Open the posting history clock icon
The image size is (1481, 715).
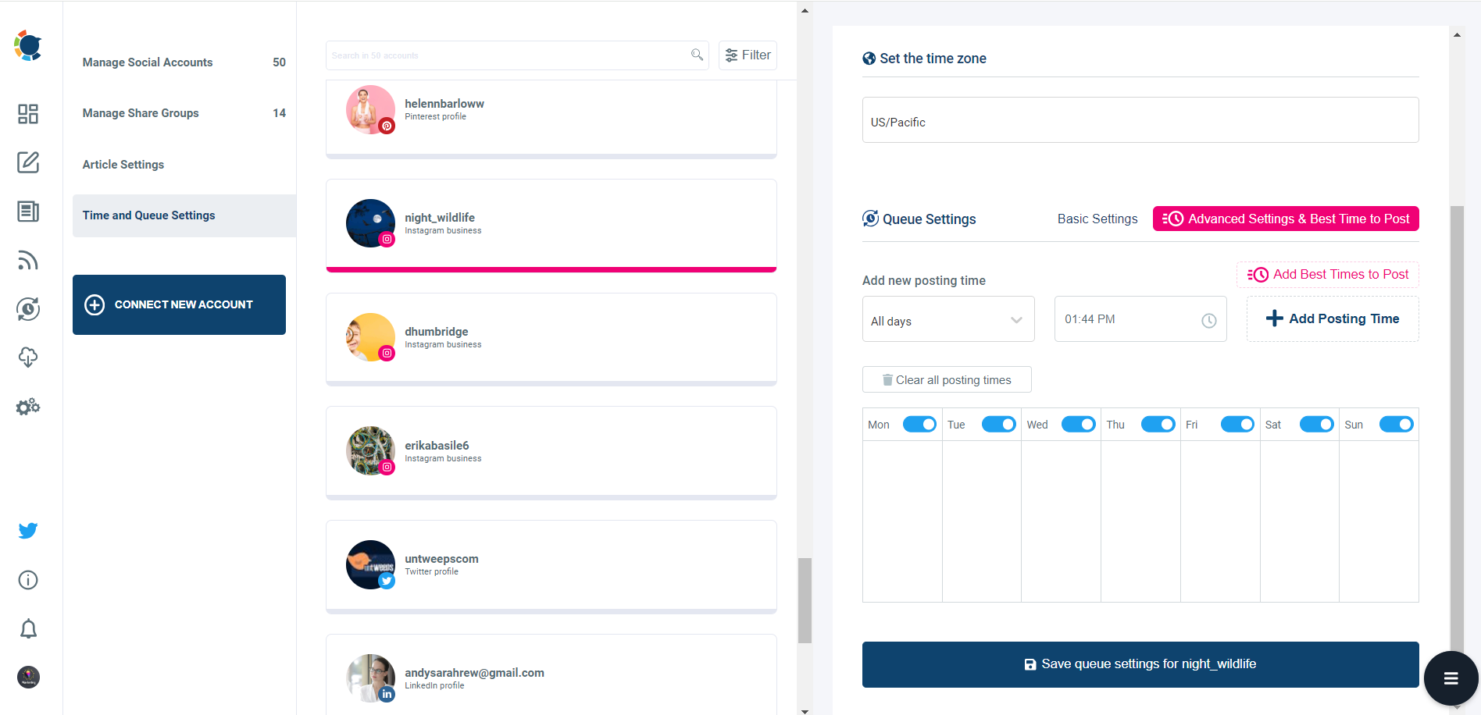(x=28, y=309)
